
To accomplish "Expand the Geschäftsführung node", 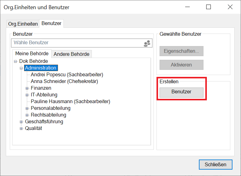I will pos(21,122).
